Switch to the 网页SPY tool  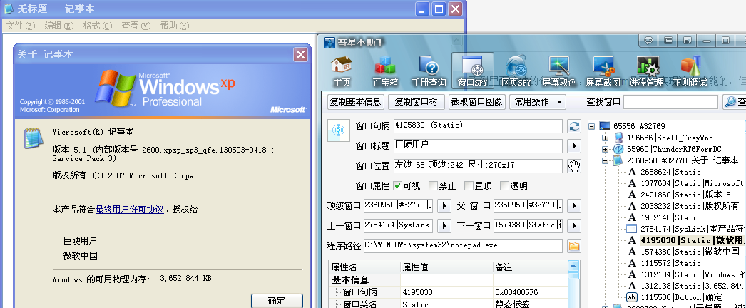tap(516, 71)
